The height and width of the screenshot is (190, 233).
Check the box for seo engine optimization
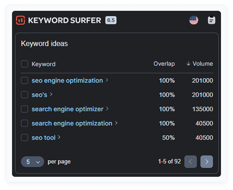click(x=25, y=80)
